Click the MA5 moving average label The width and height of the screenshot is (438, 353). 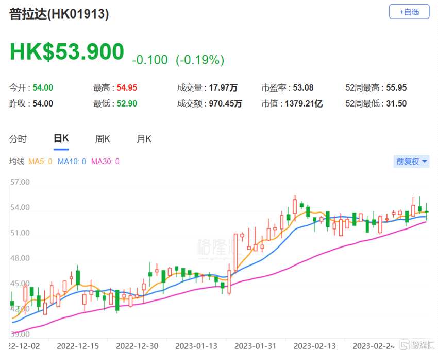(x=40, y=161)
